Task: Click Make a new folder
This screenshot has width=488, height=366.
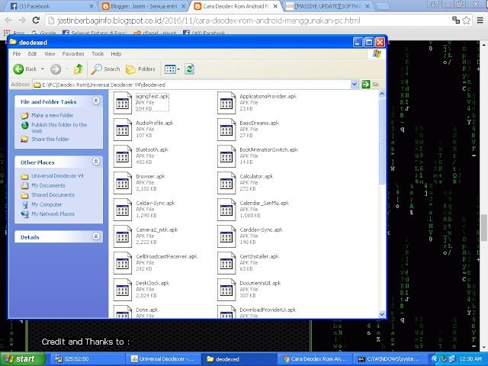Action: [x=53, y=115]
